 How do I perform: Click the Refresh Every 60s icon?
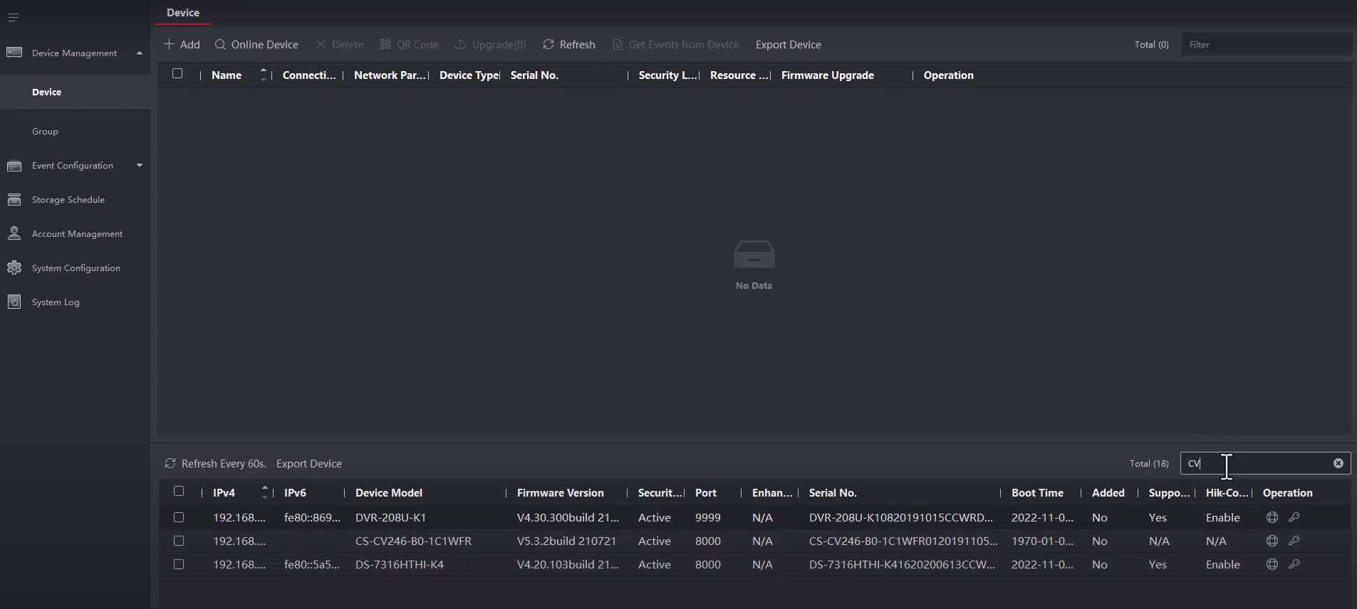pyautogui.click(x=170, y=463)
